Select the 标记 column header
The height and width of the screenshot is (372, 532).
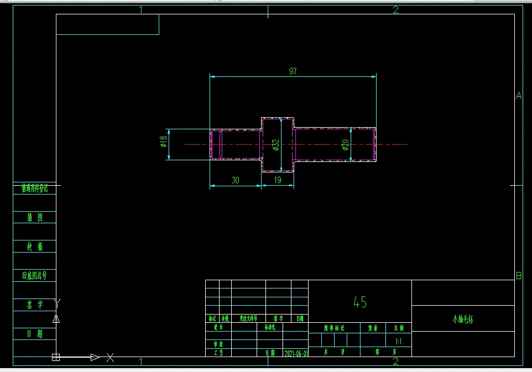coord(212,318)
